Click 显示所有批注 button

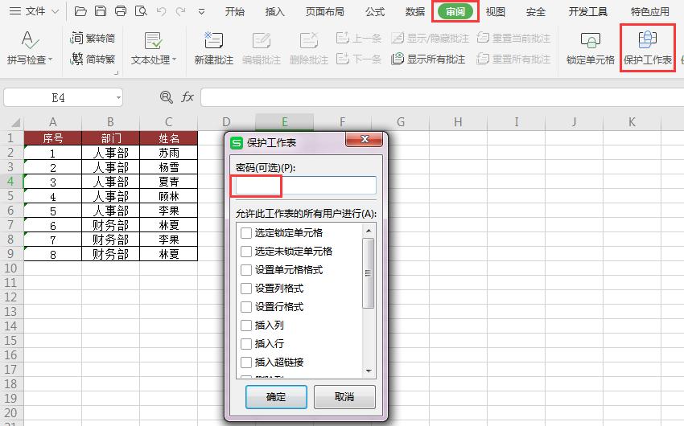[x=428, y=59]
